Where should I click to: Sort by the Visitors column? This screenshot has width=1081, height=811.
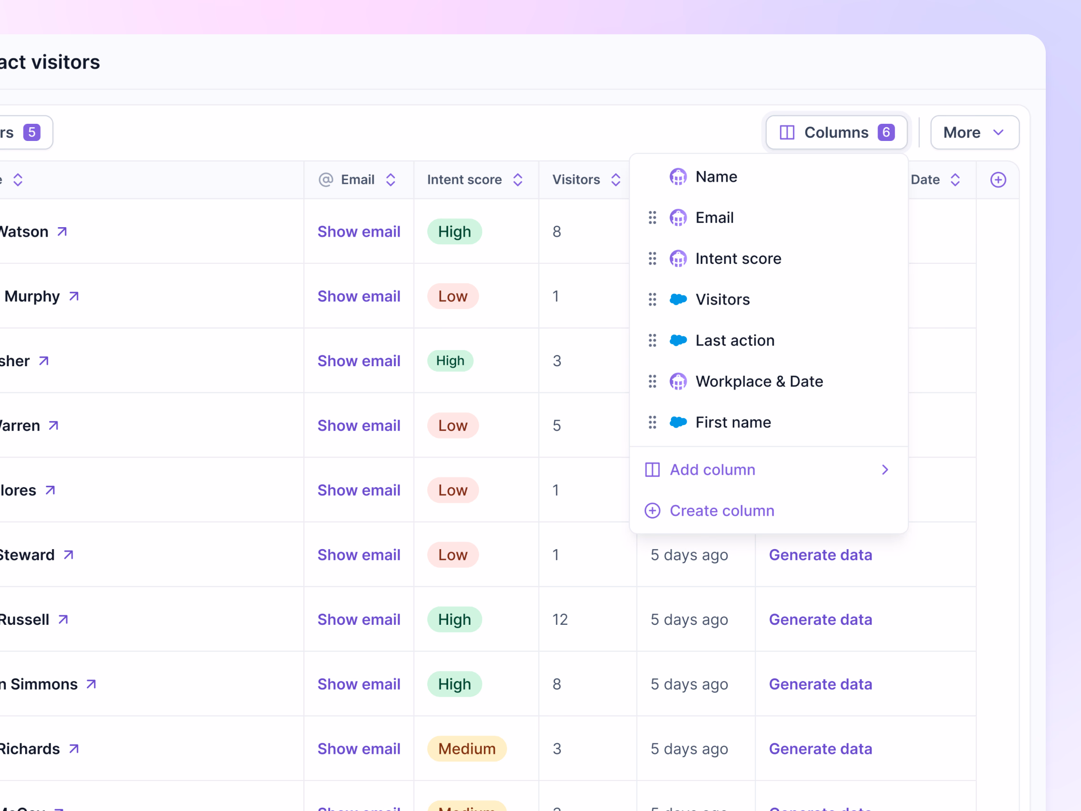point(616,180)
